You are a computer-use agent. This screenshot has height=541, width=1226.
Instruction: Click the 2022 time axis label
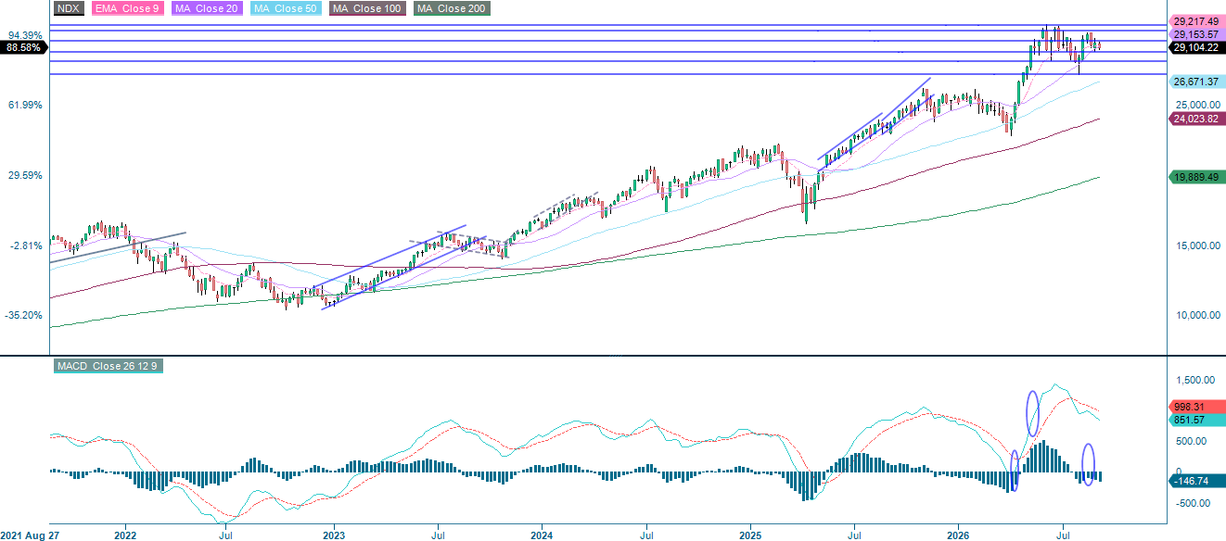125,535
